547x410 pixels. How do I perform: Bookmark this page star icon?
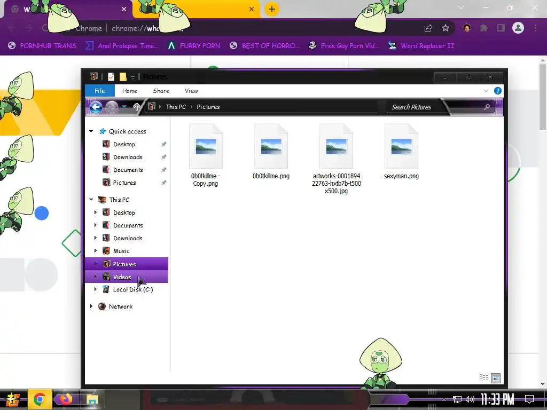tap(446, 28)
